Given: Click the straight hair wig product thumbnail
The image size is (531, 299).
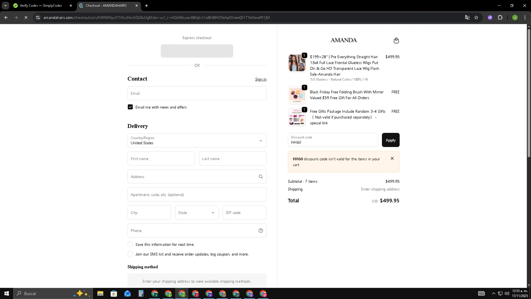Looking at the screenshot, I should coord(297,63).
